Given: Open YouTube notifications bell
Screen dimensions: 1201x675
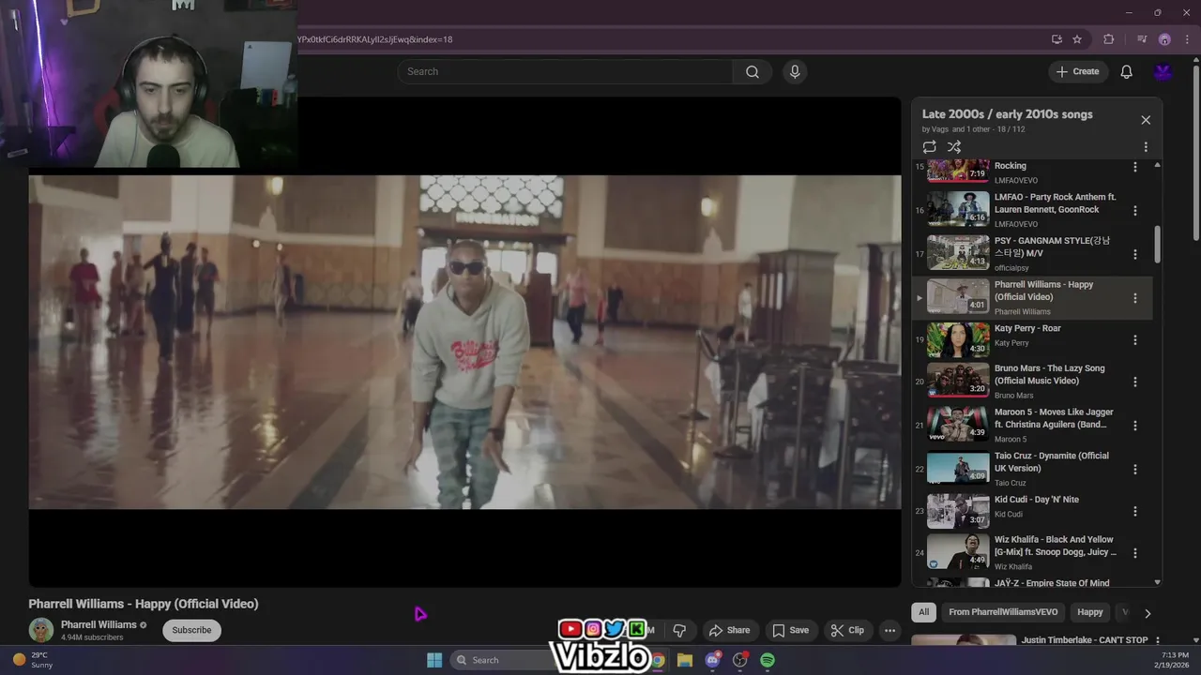Looking at the screenshot, I should pyautogui.click(x=1127, y=71).
